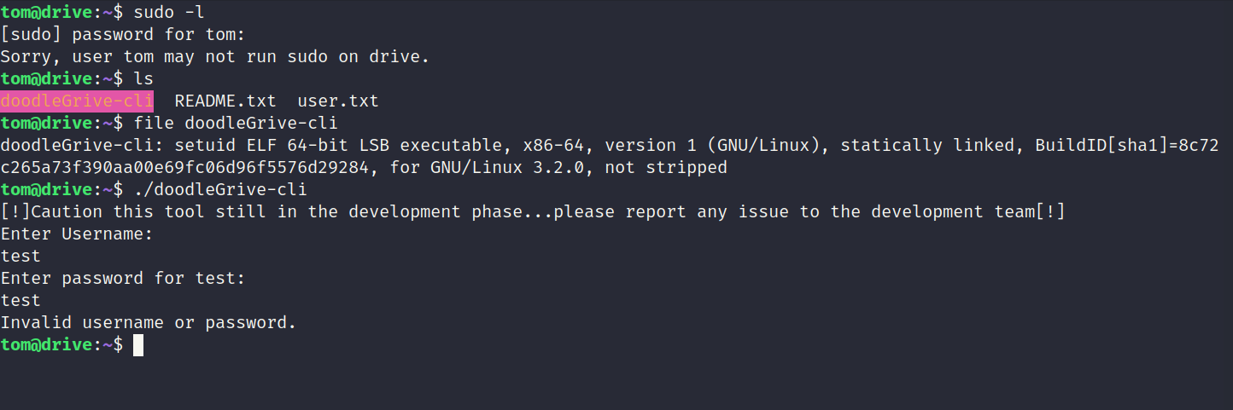This screenshot has height=410, width=1233.
Task: Click the blinking cursor at the last prompt
Action: tap(138, 345)
